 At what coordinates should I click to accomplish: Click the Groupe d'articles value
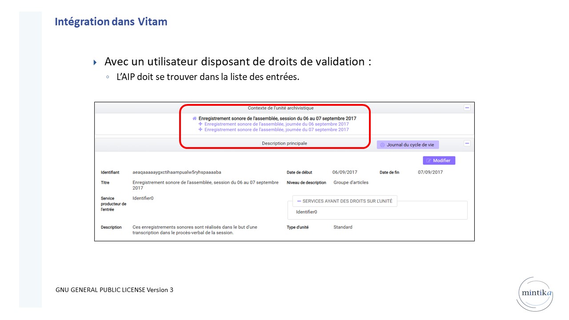coord(351,182)
